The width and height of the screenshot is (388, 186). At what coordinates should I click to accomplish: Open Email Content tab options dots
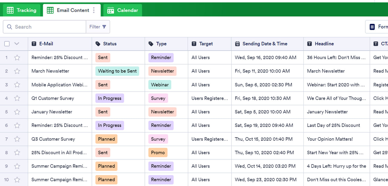pos(94,10)
